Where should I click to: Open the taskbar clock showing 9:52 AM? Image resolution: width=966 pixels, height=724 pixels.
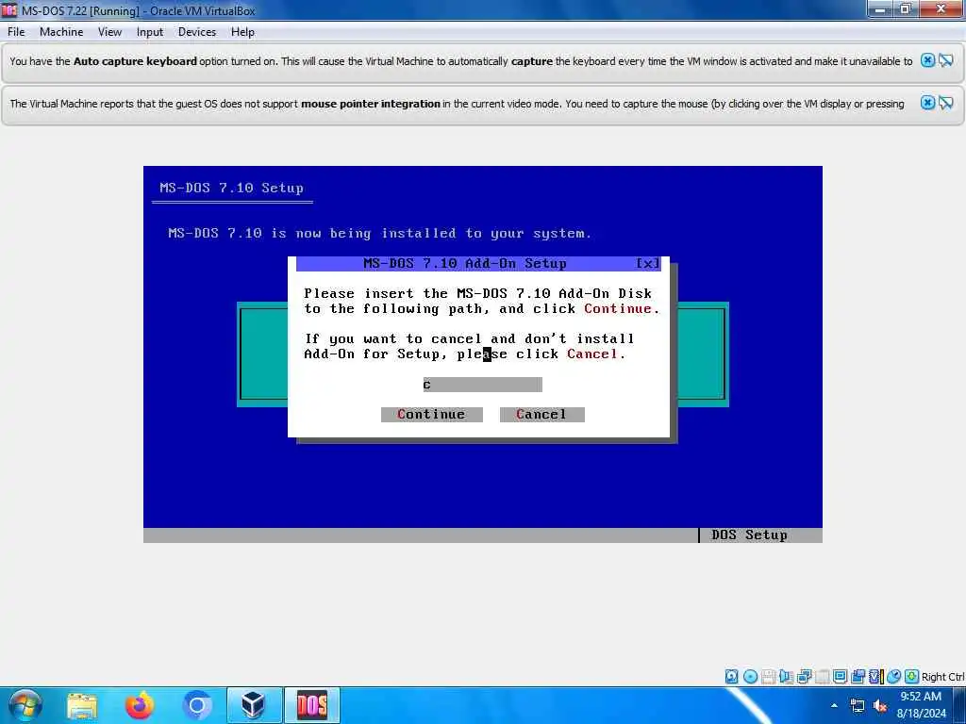tap(921, 705)
